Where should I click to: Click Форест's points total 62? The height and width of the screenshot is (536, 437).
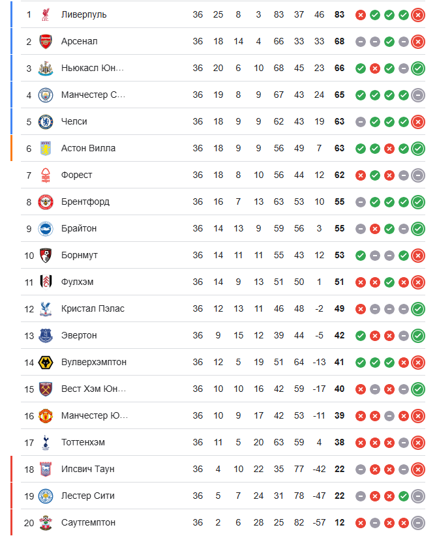(x=339, y=175)
